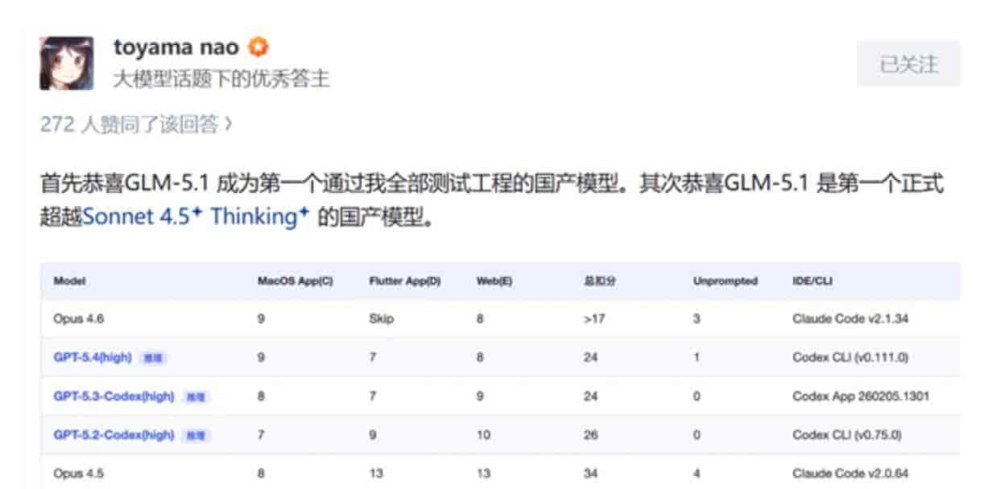984x489 pixels.
Task: Click the Skip cell in Opus 4.6 row
Action: pyautogui.click(x=382, y=319)
